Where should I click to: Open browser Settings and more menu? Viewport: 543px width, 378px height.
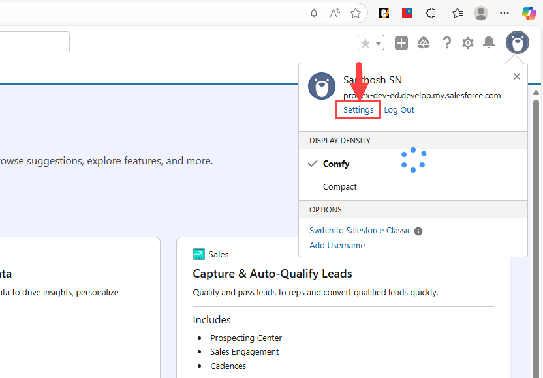coord(504,13)
